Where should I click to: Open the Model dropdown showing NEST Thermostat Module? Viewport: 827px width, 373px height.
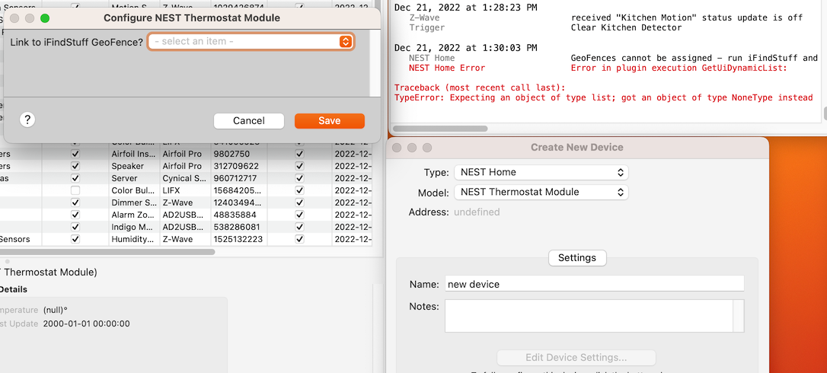(541, 192)
